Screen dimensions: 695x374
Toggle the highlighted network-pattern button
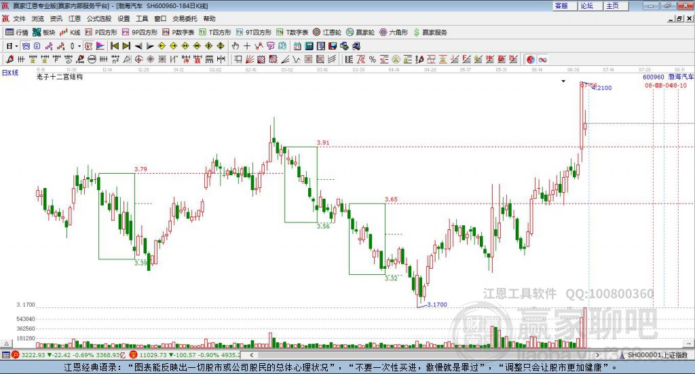(26, 46)
